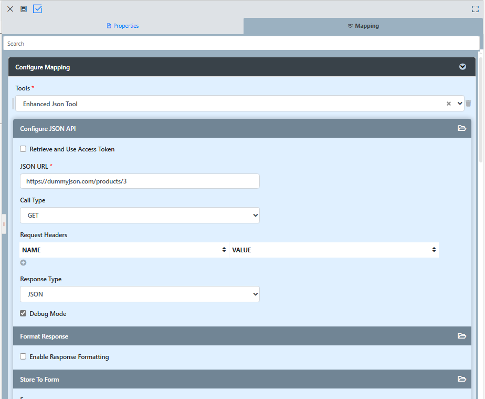Viewport: 485px width, 399px height.
Task: Open the Response Type dropdown
Action: pos(140,294)
